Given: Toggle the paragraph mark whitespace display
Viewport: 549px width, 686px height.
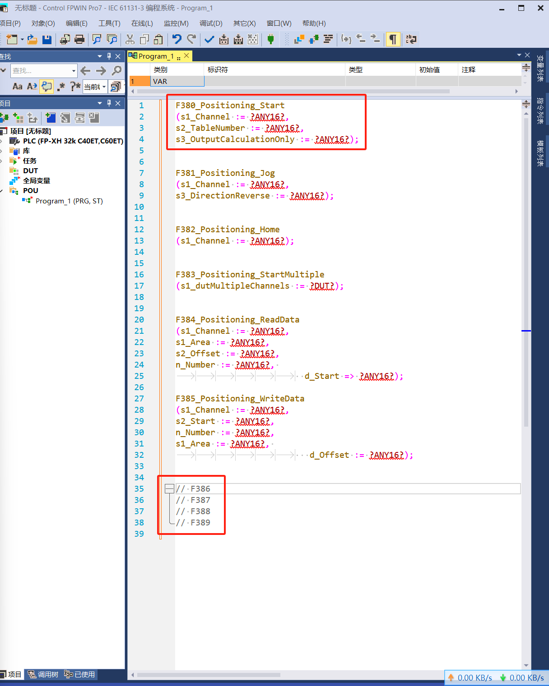Looking at the screenshot, I should click(x=393, y=40).
